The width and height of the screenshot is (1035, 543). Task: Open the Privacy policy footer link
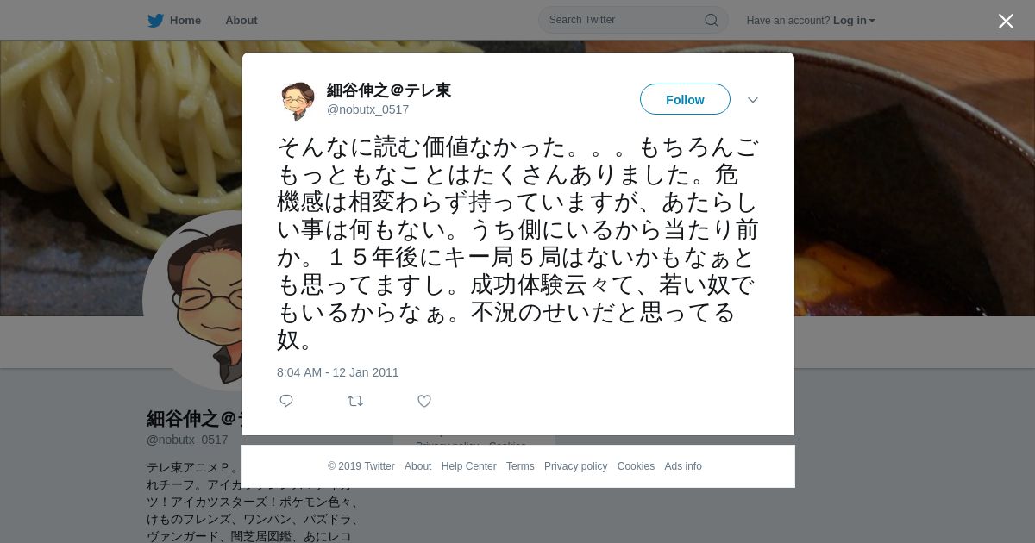pos(576,466)
